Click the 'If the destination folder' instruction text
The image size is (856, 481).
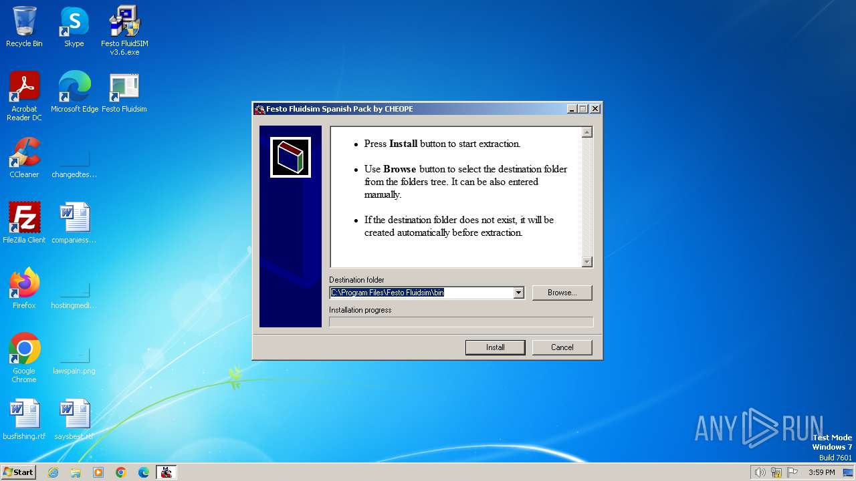click(459, 226)
